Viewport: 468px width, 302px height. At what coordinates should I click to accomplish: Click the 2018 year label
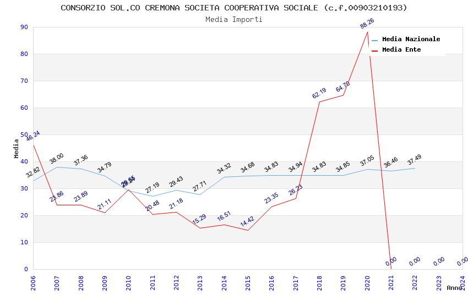pyautogui.click(x=320, y=283)
